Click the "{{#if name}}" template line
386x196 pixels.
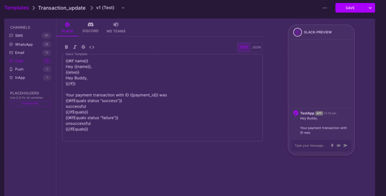tap(77, 61)
